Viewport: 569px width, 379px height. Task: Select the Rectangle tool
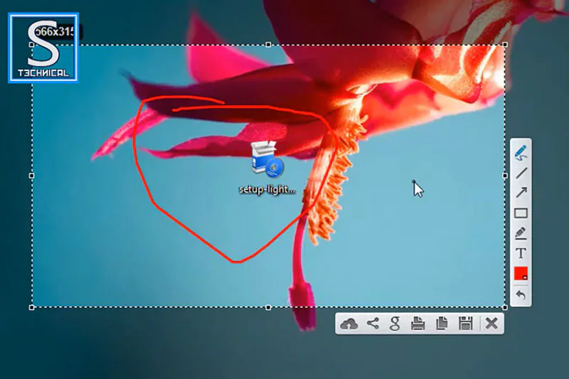coord(521,213)
